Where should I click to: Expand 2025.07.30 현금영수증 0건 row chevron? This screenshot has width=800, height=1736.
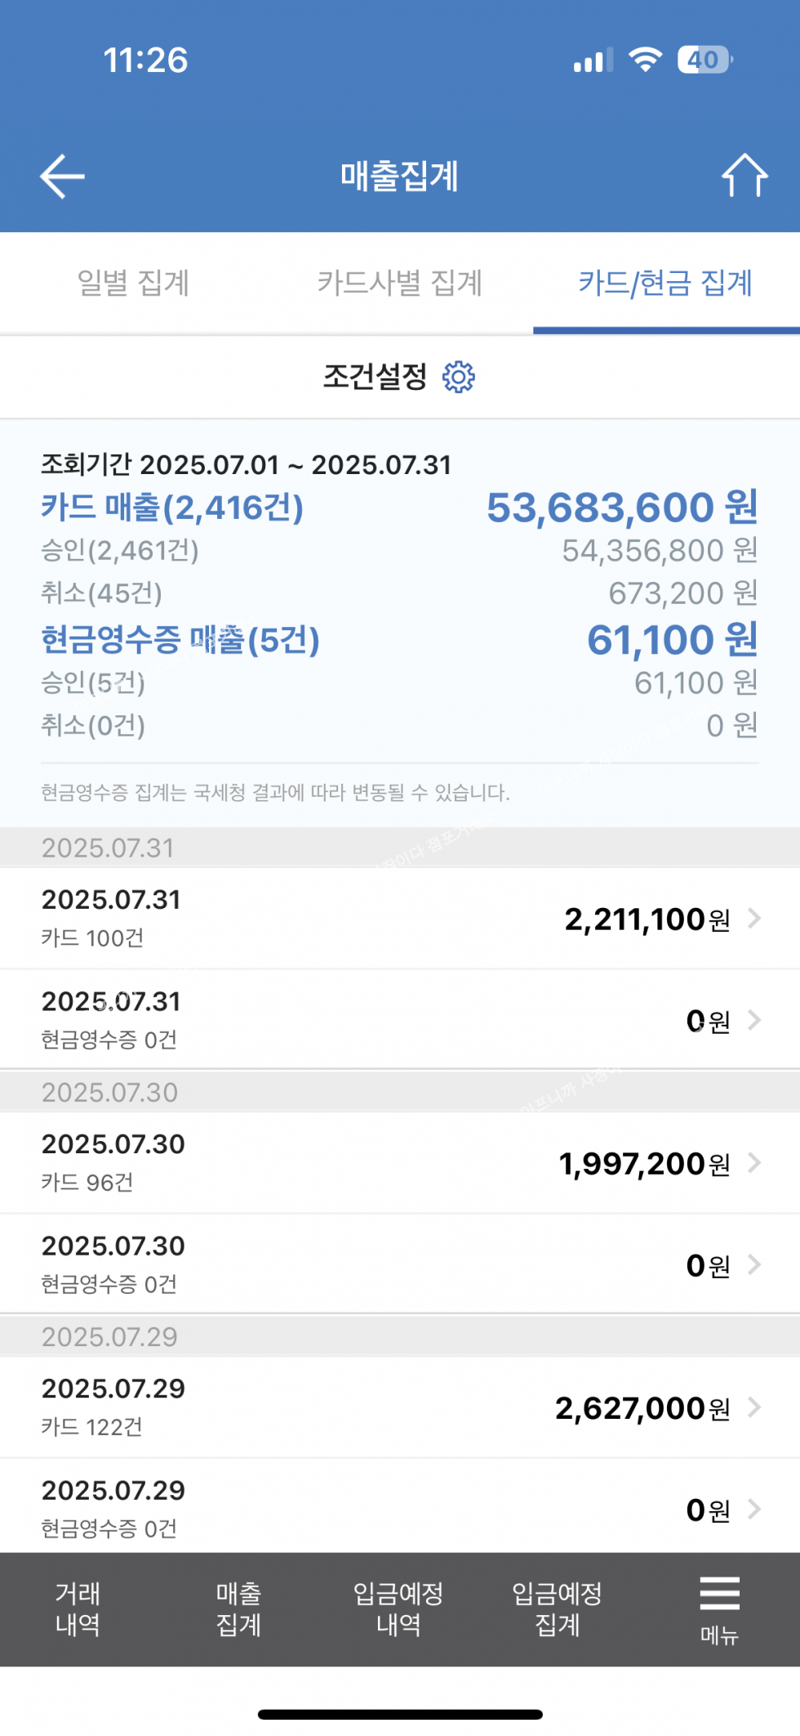pyautogui.click(x=754, y=1265)
